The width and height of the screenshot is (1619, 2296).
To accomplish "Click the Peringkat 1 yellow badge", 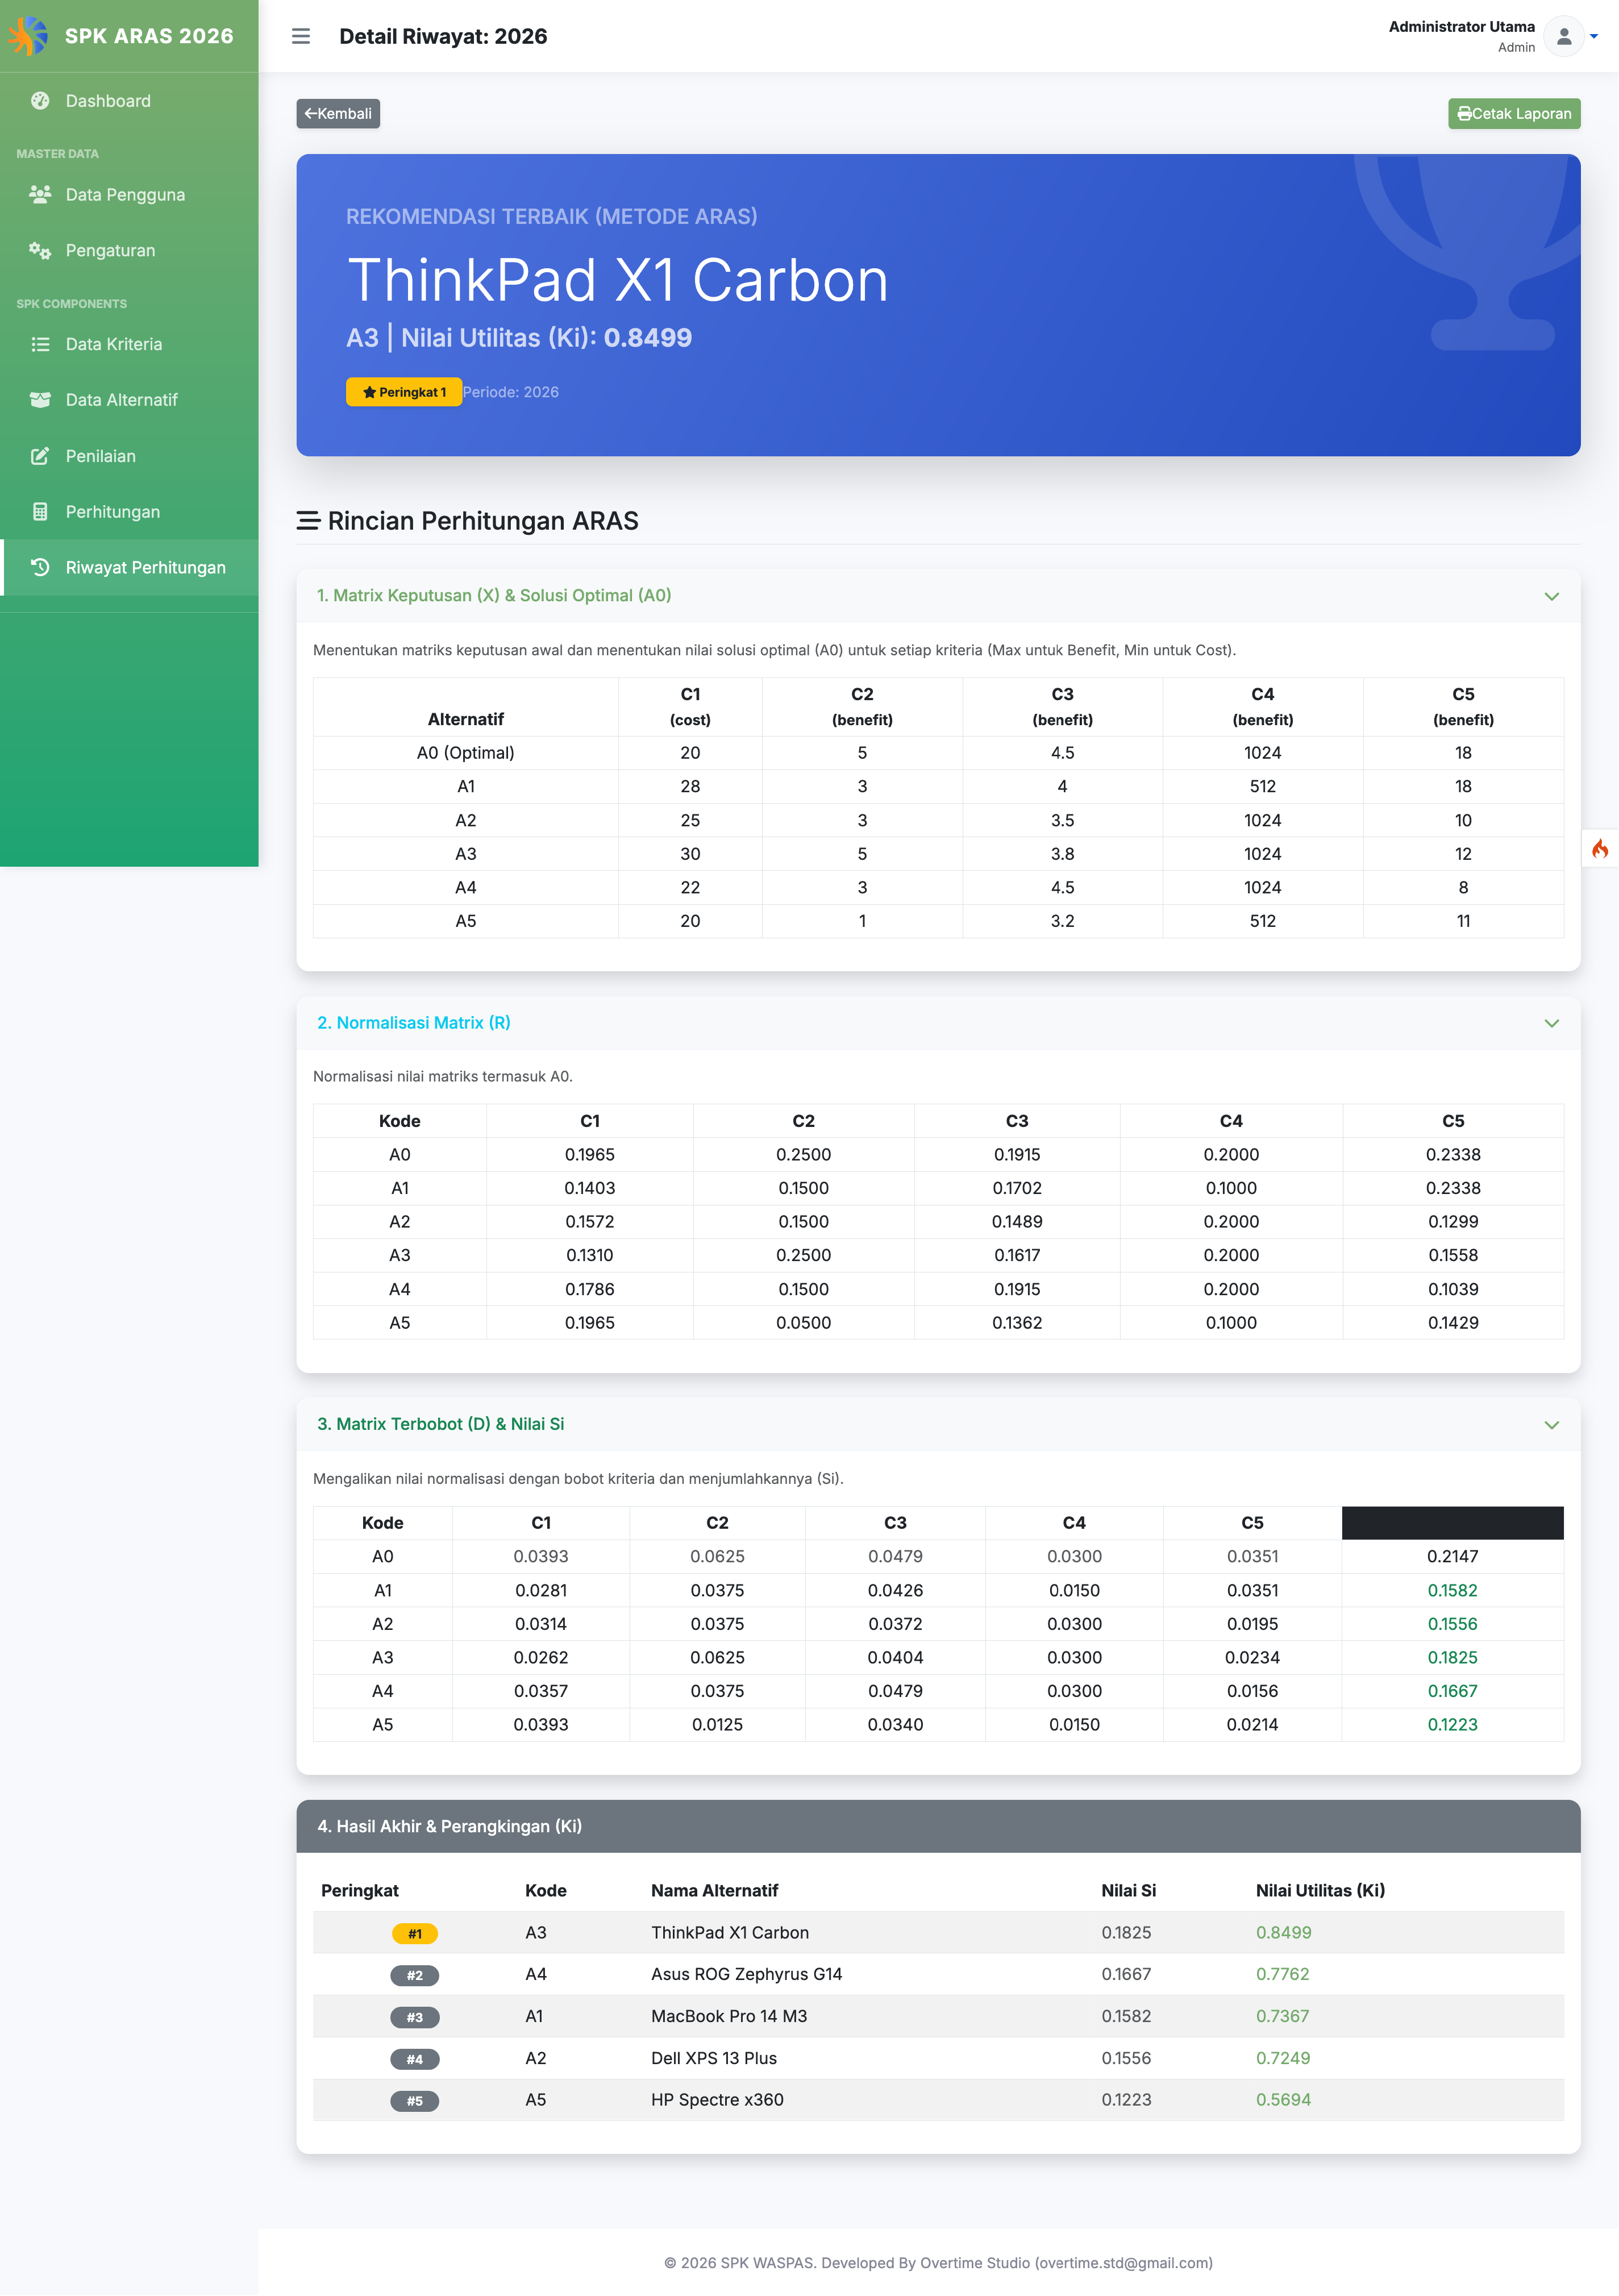I will (404, 392).
